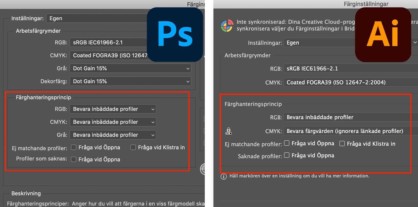
Task: Open Photoshop policy Grå Bevara inbäddade profiler dropdown
Action: [x=113, y=135]
